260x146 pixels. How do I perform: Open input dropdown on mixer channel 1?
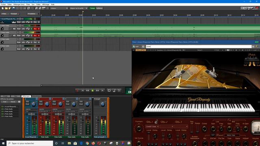pos(31,111)
